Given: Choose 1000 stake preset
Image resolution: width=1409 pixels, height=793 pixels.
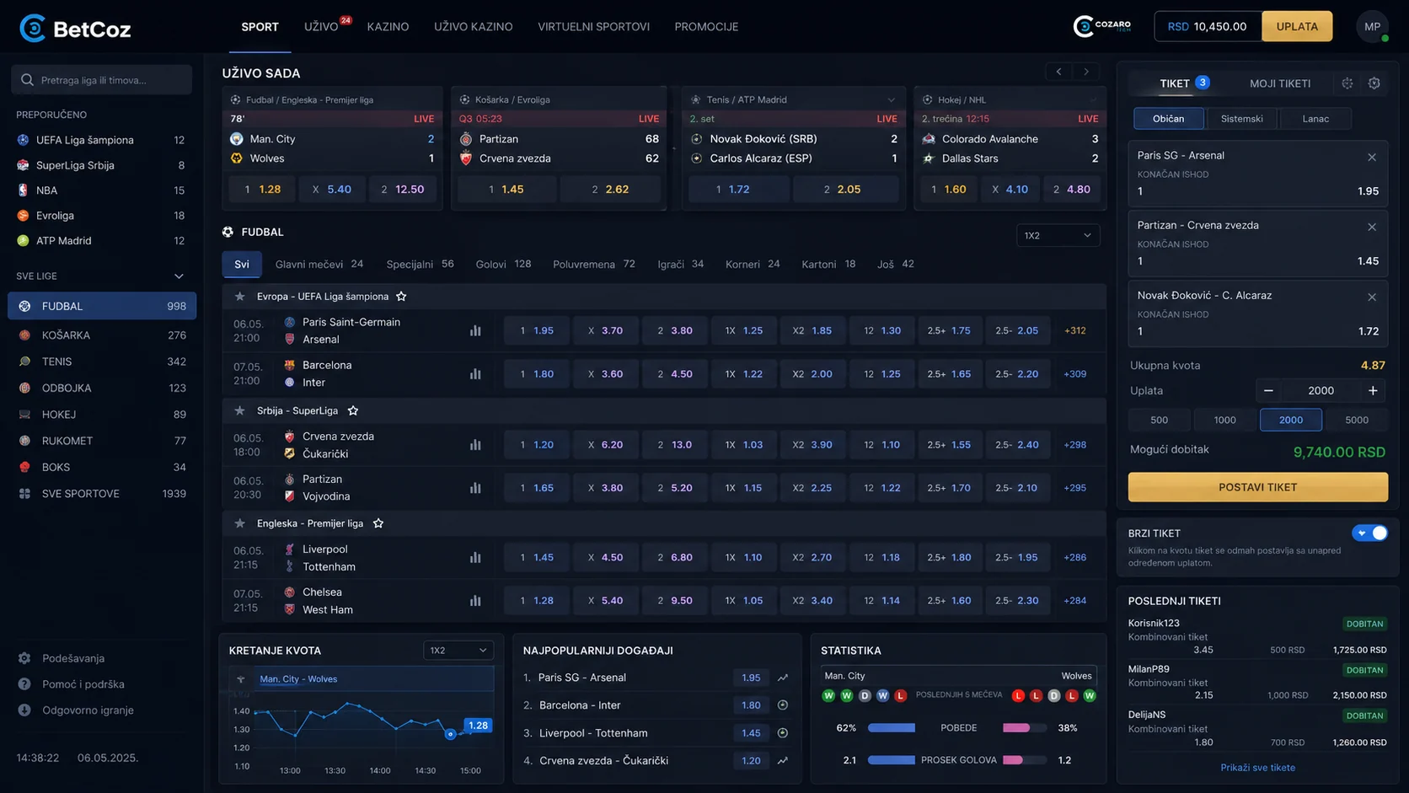Looking at the screenshot, I should coord(1225,420).
